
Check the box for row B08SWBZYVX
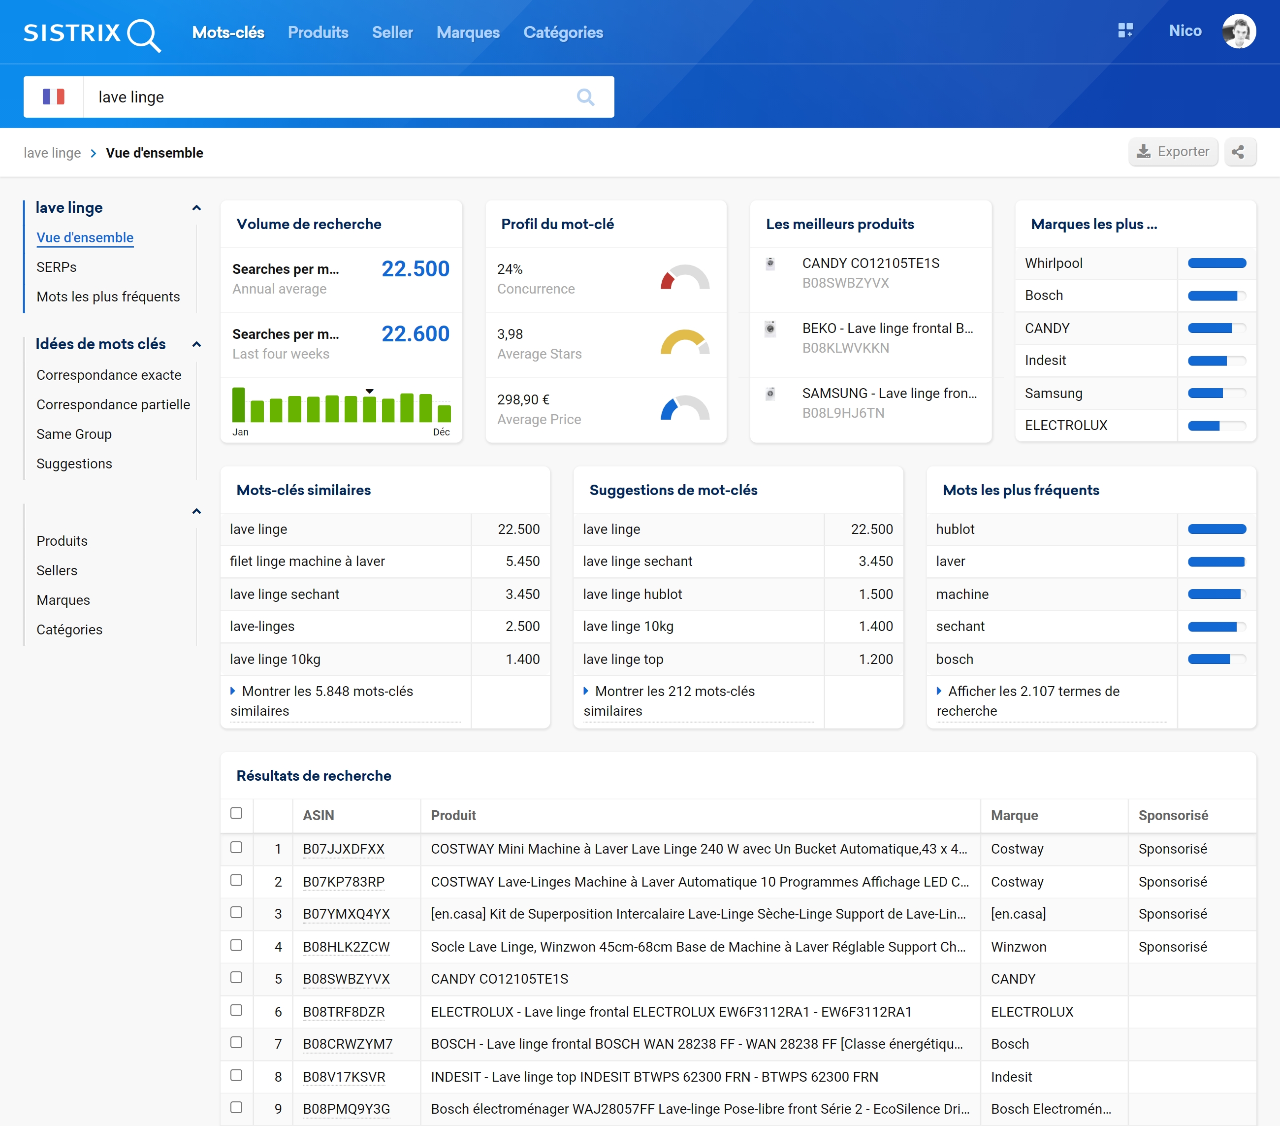[x=236, y=978]
